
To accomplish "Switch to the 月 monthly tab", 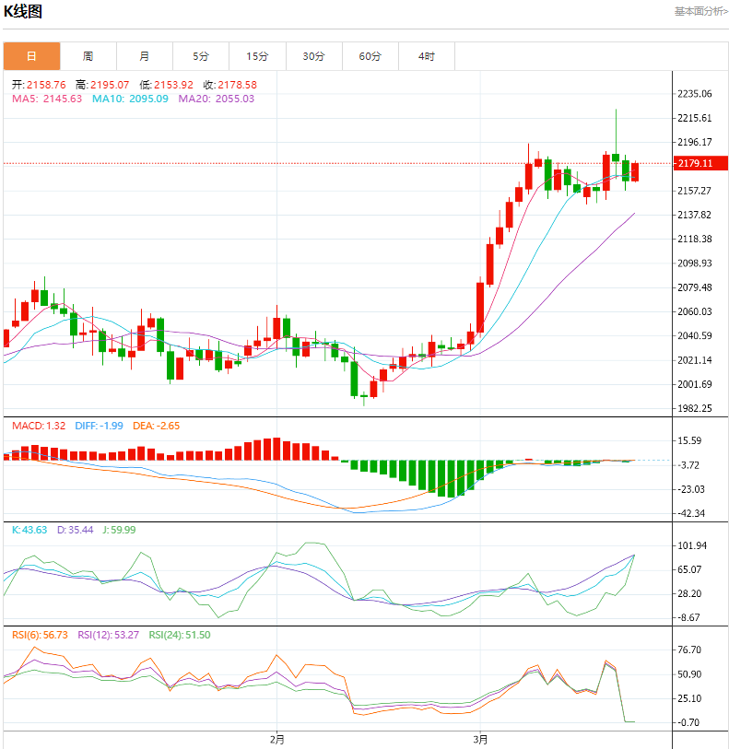I will click(145, 56).
